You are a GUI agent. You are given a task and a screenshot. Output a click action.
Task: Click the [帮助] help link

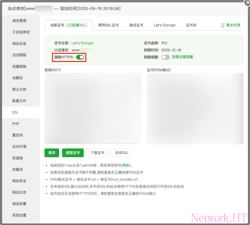pyautogui.click(x=126, y=165)
